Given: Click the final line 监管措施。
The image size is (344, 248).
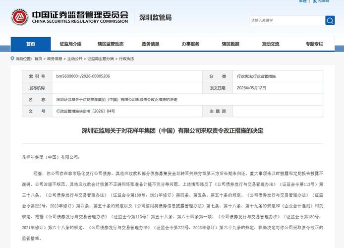Looking at the screenshot, I should pos(32,238).
